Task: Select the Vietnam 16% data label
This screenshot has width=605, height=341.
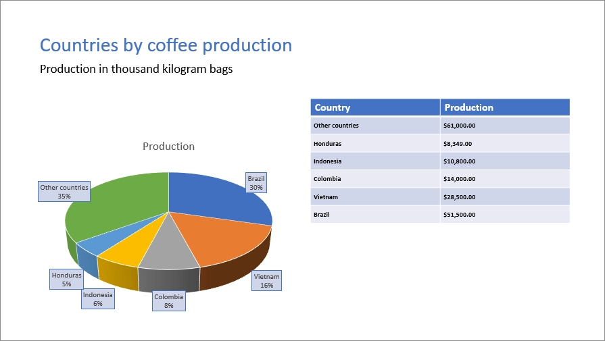Action: tap(266, 280)
